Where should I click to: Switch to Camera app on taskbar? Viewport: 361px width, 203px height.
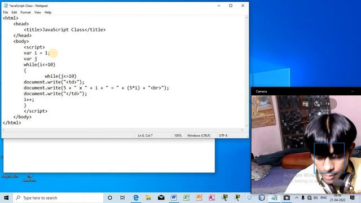[287, 198]
